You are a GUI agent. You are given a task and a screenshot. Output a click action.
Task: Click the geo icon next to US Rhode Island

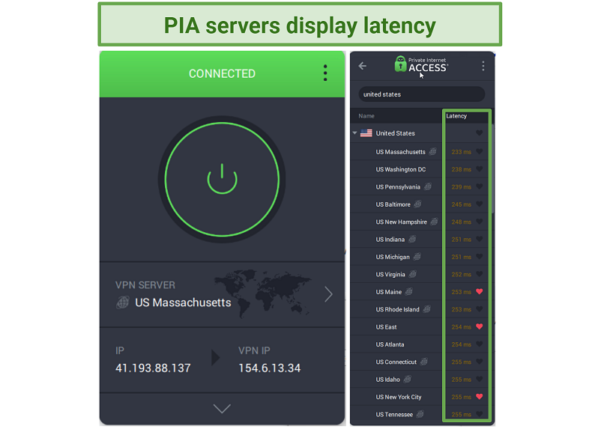tap(427, 309)
